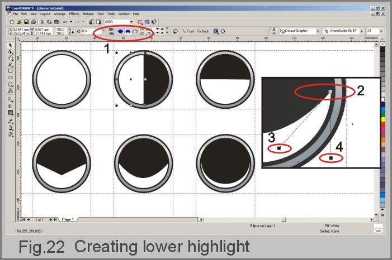Viewport: 392px width, 260px height.
Task: Click the Export icon
Action: point(99,22)
